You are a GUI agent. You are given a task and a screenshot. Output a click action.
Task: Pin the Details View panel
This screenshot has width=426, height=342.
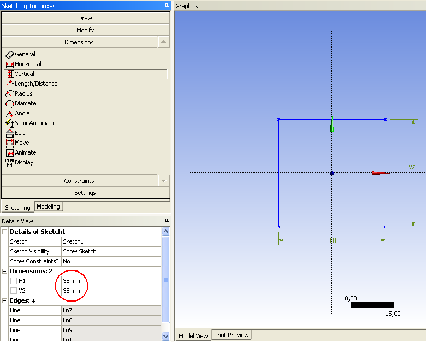167,221
